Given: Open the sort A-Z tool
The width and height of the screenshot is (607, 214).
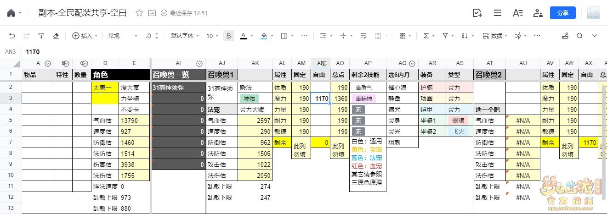Looking at the screenshot, I should click(465, 35).
